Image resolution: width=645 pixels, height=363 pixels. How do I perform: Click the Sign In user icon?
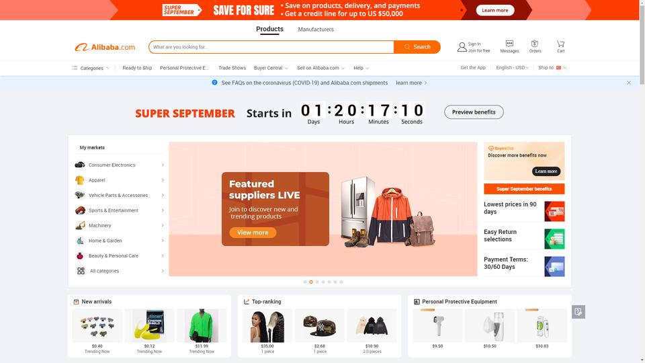(x=462, y=47)
